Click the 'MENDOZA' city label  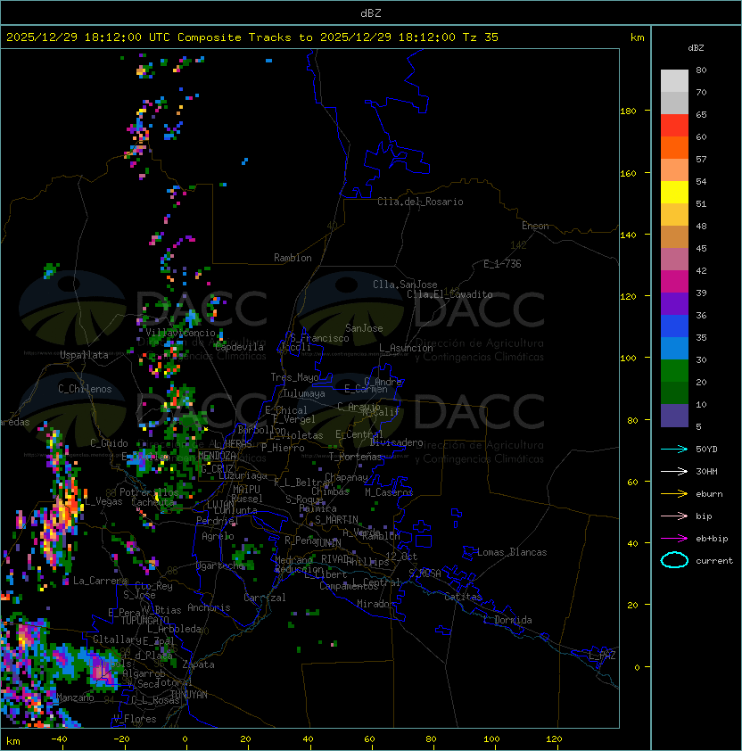pyautogui.click(x=217, y=456)
